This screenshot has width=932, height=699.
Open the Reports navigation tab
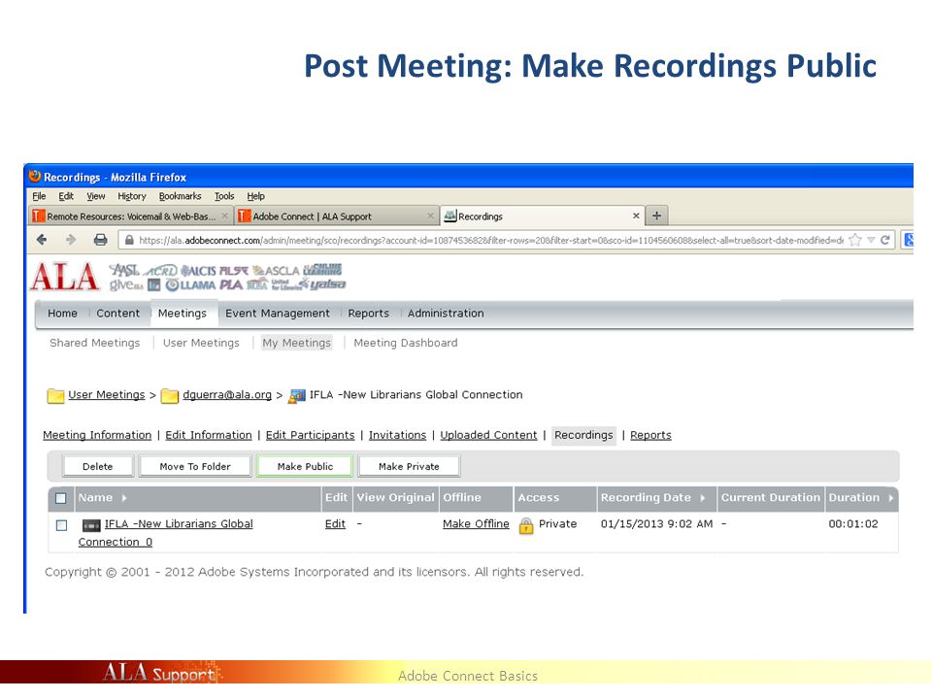coord(369,314)
